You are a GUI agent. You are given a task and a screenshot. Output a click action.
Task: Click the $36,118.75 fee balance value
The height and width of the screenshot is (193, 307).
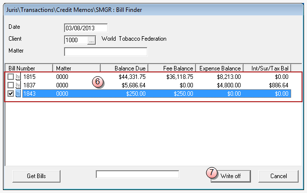click(180, 77)
